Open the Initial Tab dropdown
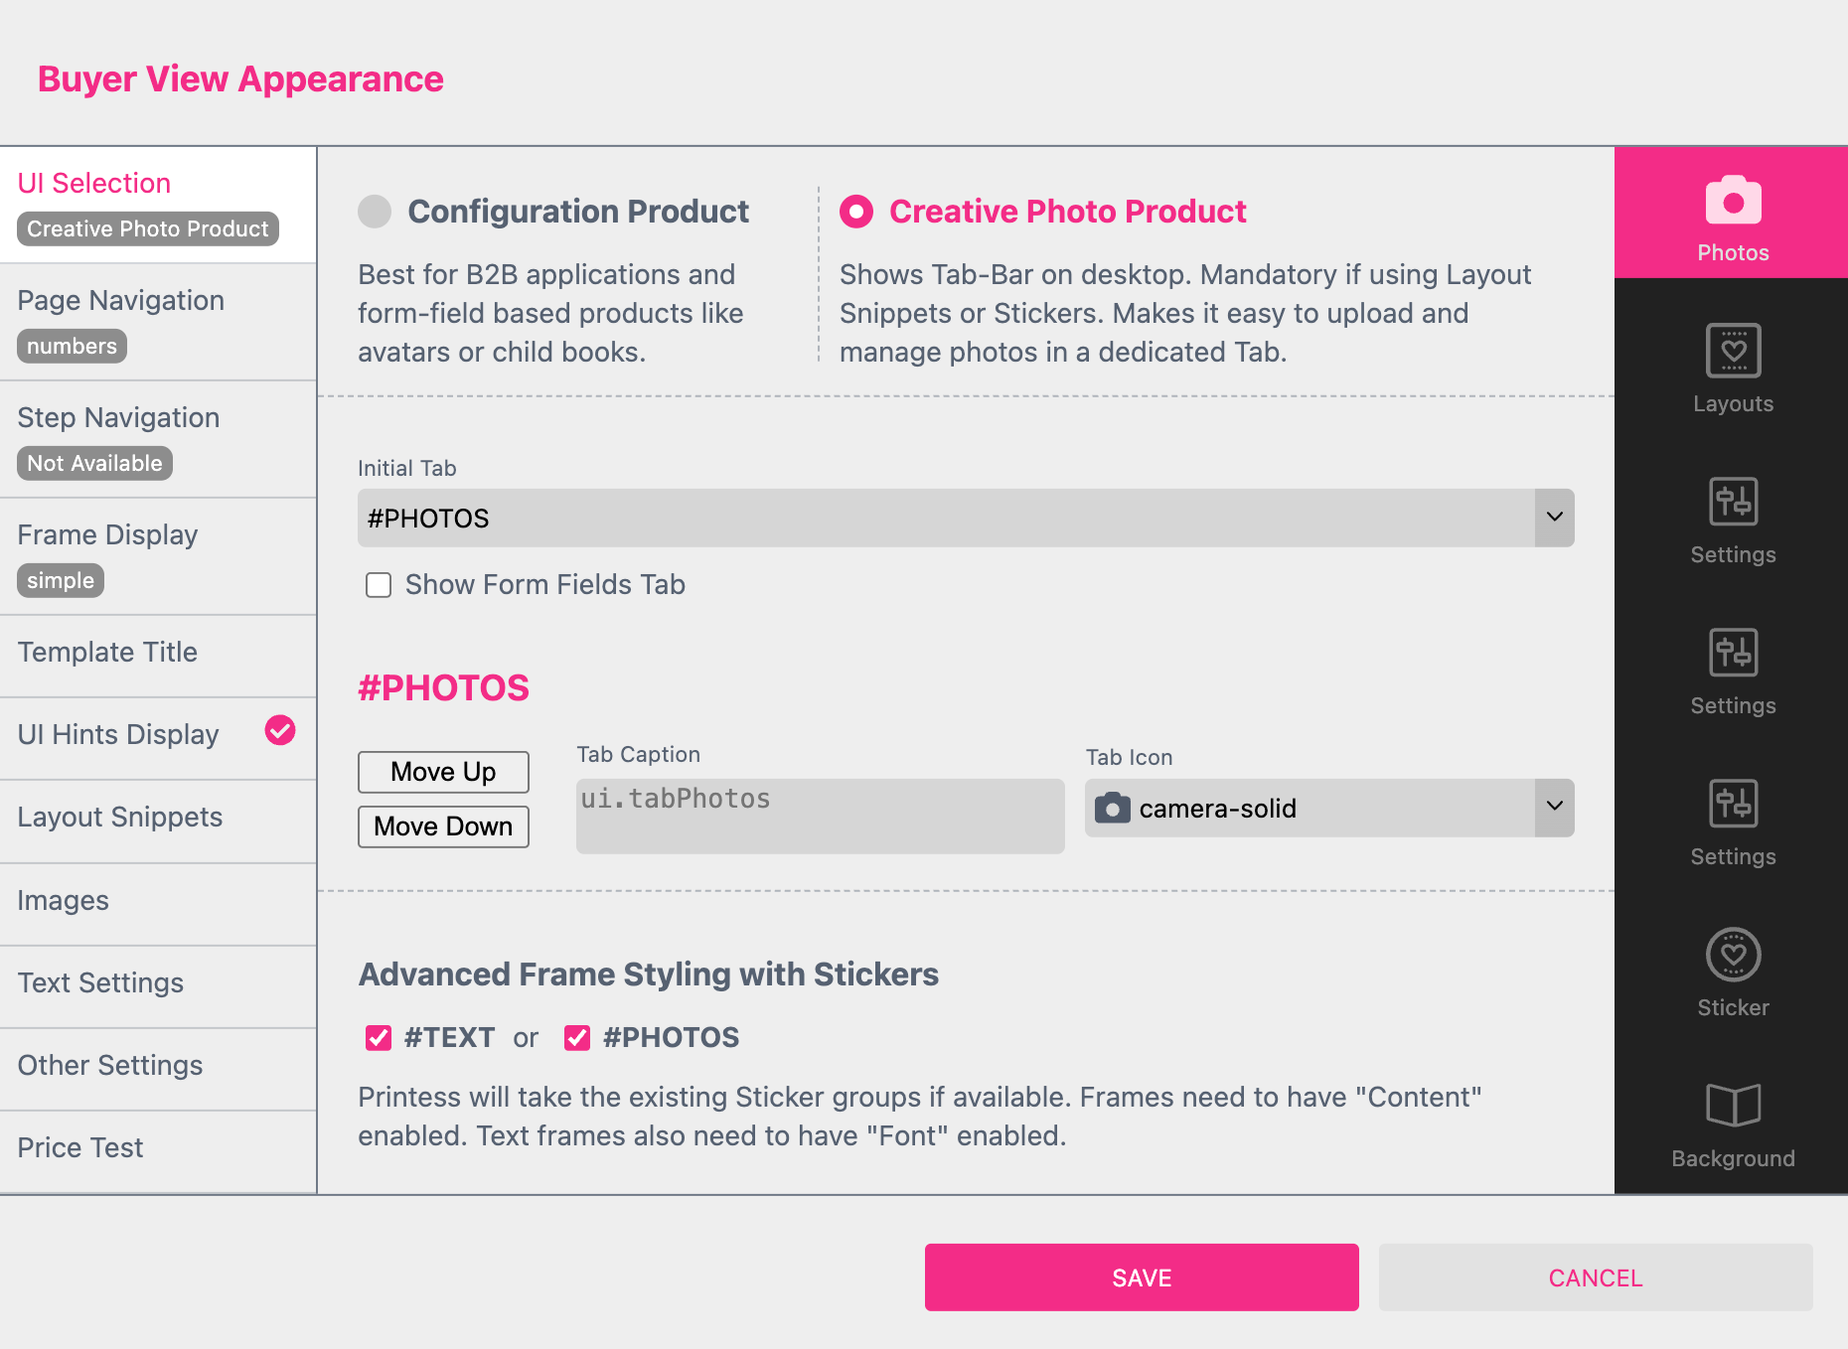 click(x=965, y=518)
